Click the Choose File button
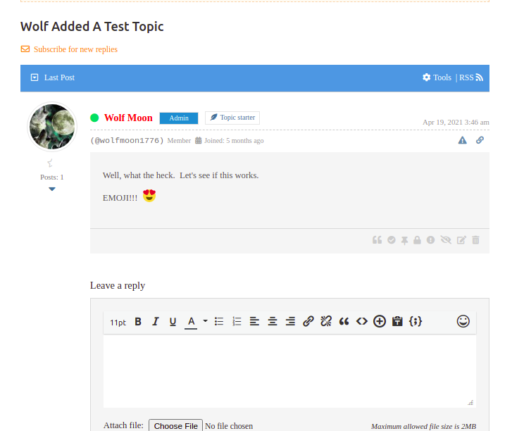 pyautogui.click(x=175, y=426)
